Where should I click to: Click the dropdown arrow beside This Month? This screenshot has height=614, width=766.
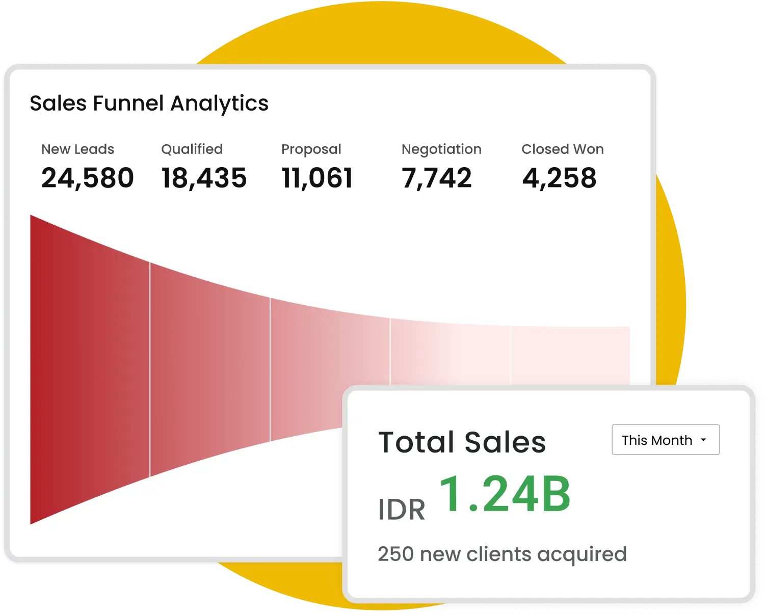pyautogui.click(x=703, y=440)
